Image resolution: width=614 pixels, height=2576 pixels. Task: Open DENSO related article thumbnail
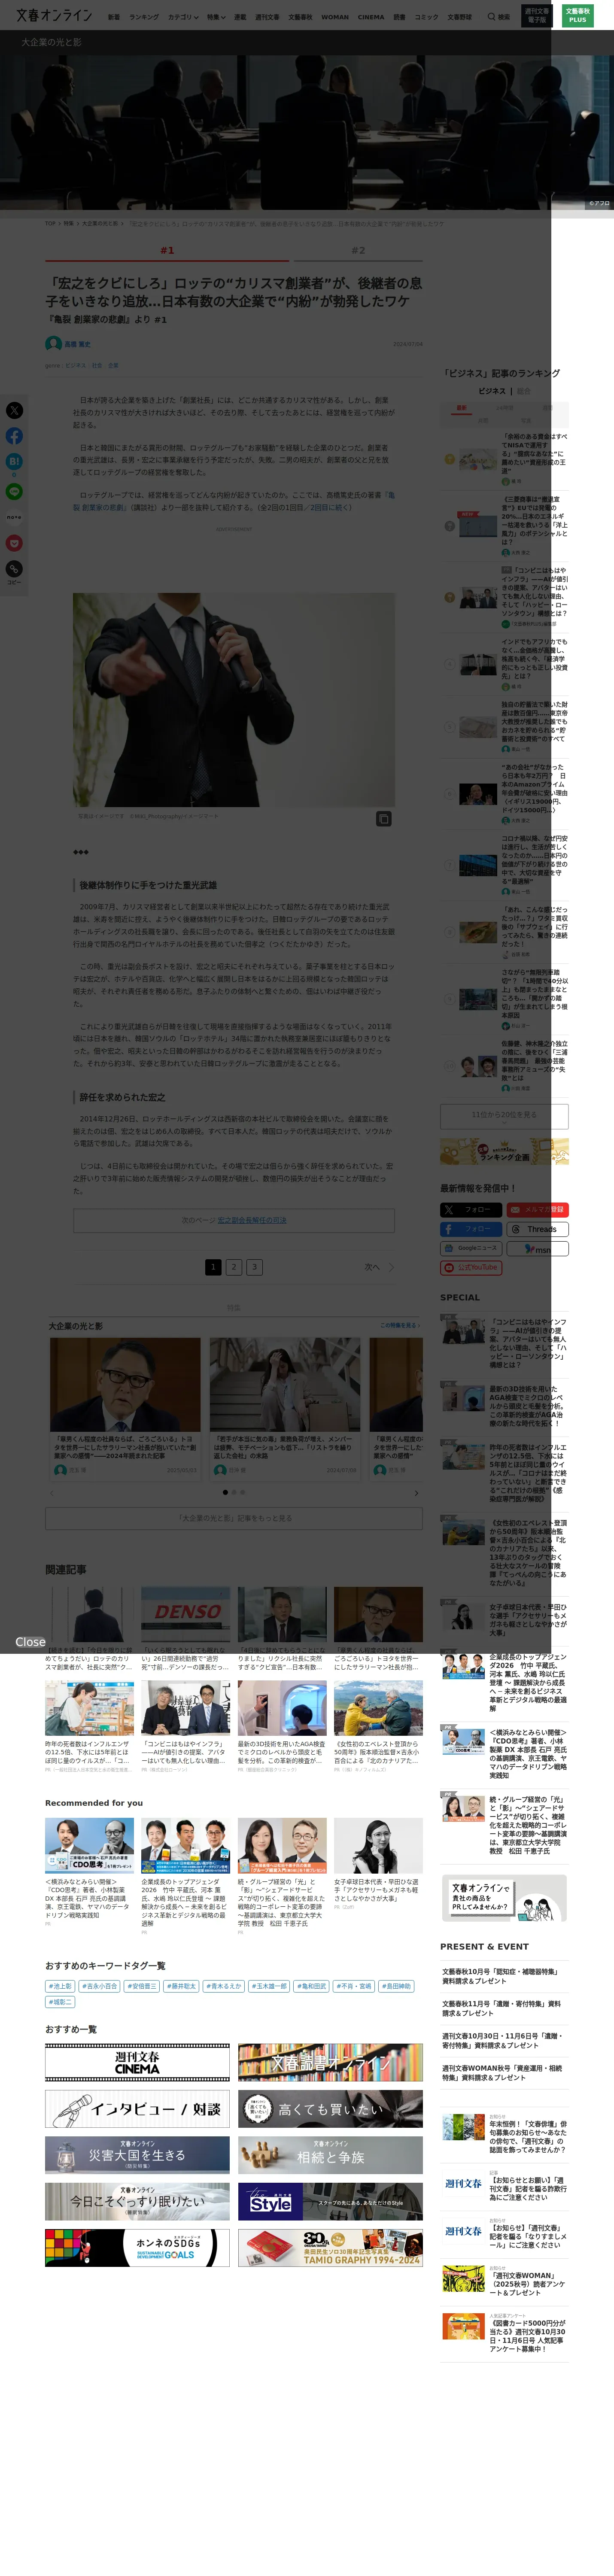coord(185,1614)
